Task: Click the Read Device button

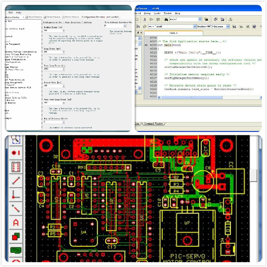Action: point(33,17)
